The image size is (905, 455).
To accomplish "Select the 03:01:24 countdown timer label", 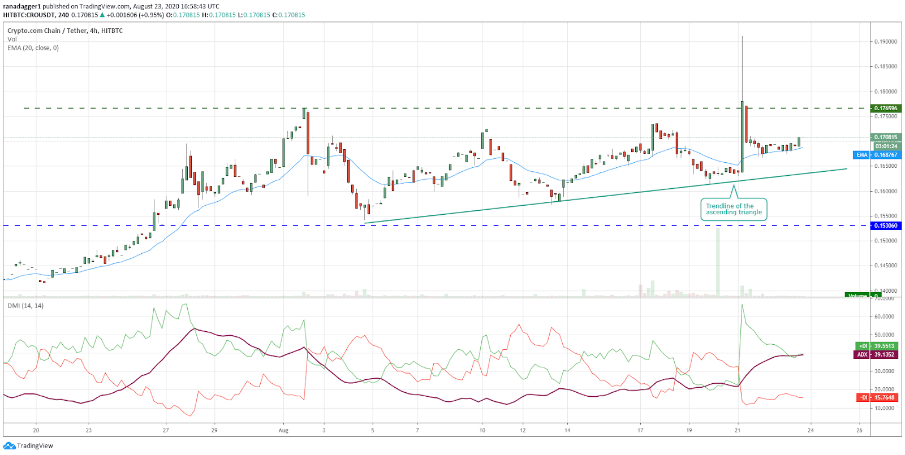I will tap(886, 146).
